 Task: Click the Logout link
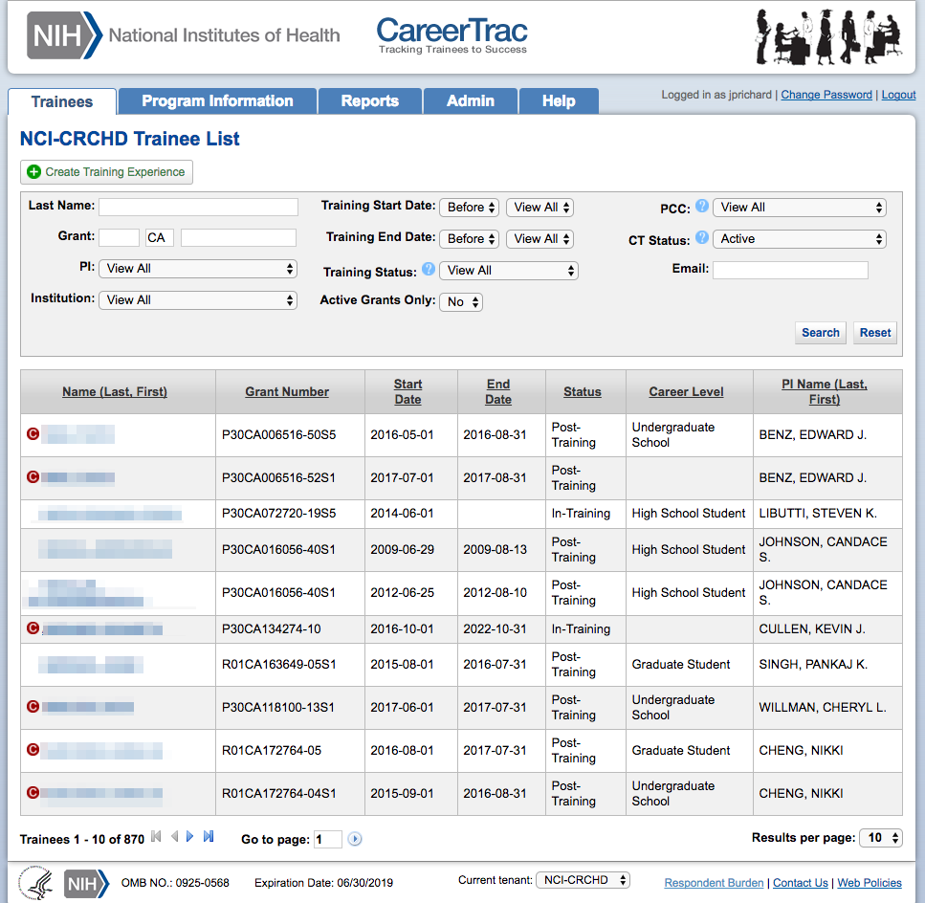point(898,95)
